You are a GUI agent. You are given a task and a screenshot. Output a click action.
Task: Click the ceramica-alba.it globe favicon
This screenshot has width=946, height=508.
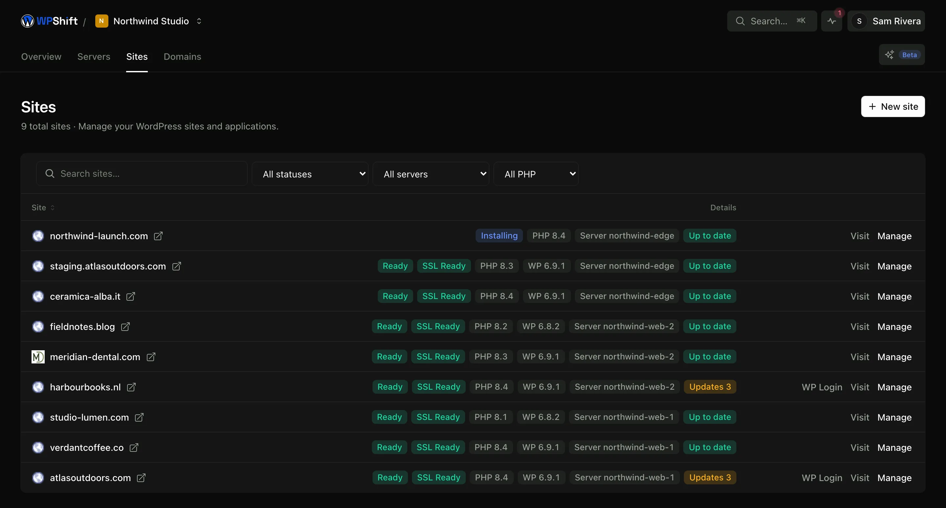tap(38, 296)
